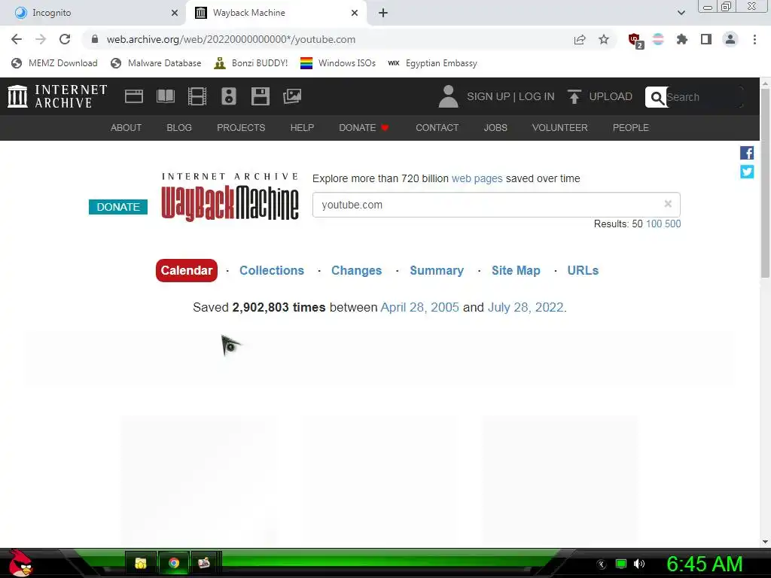Open the tab search dropdown
The height and width of the screenshot is (578, 771).
click(681, 13)
